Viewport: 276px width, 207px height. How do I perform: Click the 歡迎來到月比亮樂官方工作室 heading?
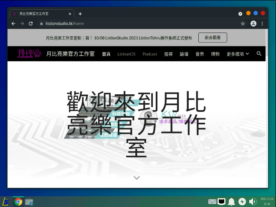(137, 124)
